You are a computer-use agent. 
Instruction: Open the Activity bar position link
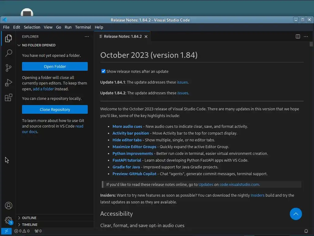point(131,133)
